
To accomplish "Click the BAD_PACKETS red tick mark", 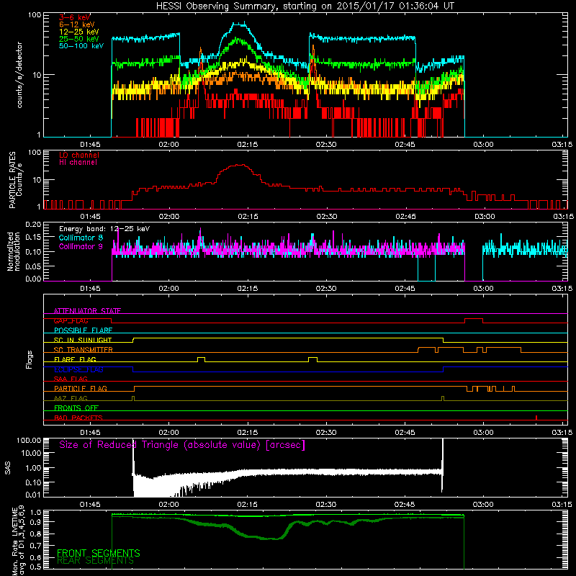I will click(536, 418).
